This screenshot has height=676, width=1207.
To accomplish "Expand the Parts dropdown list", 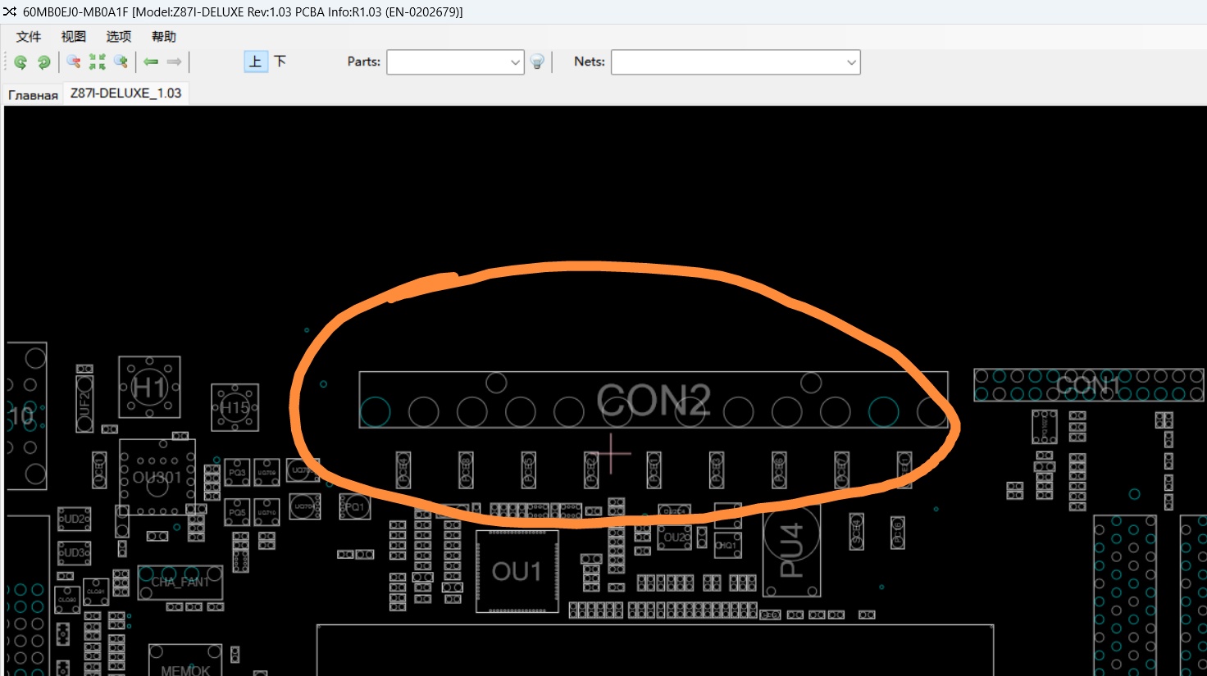I will click(x=515, y=62).
